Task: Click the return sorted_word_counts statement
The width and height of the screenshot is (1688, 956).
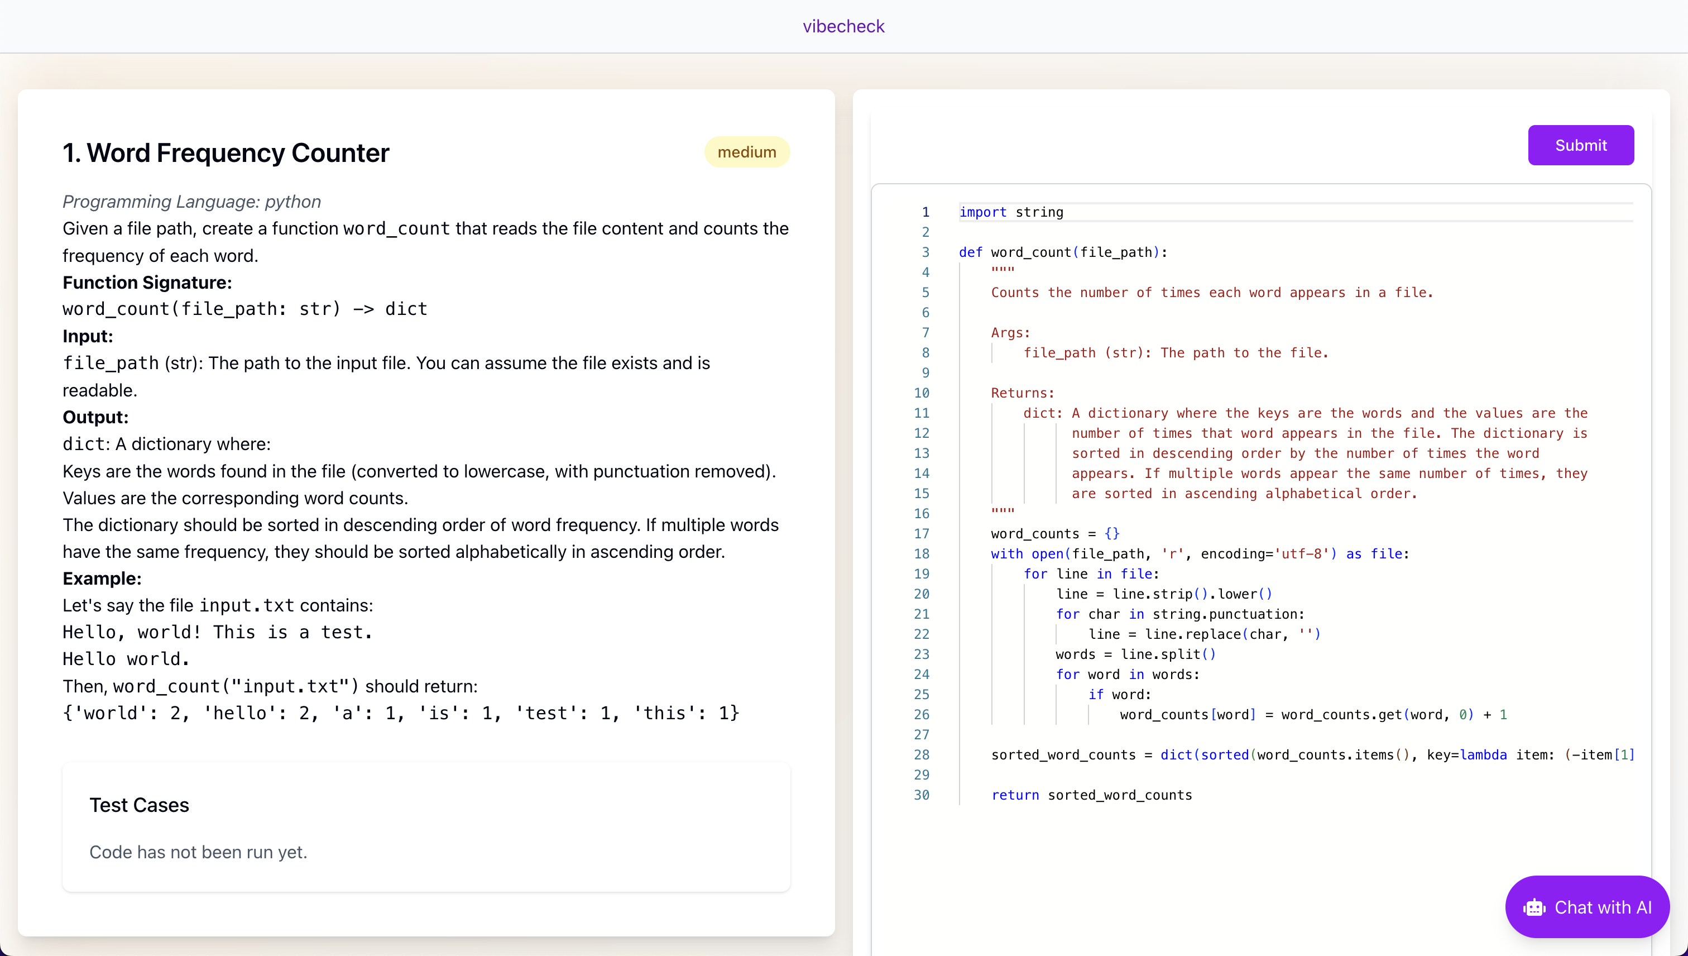Action: (x=1091, y=795)
